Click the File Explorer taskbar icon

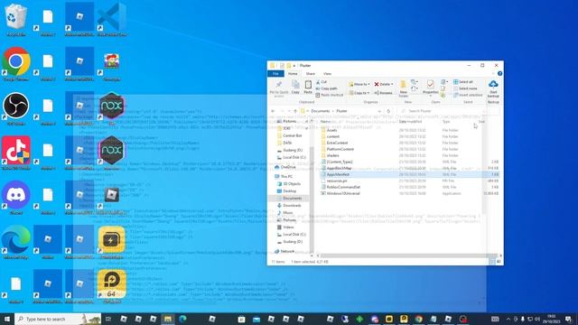click(168, 319)
